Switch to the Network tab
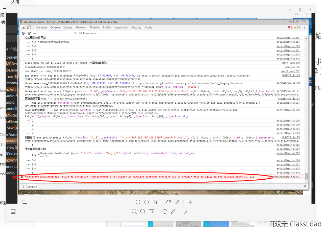The width and height of the screenshot is (321, 227). (81, 27)
